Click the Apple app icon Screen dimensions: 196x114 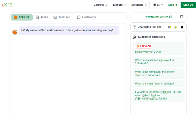coord(182,27)
